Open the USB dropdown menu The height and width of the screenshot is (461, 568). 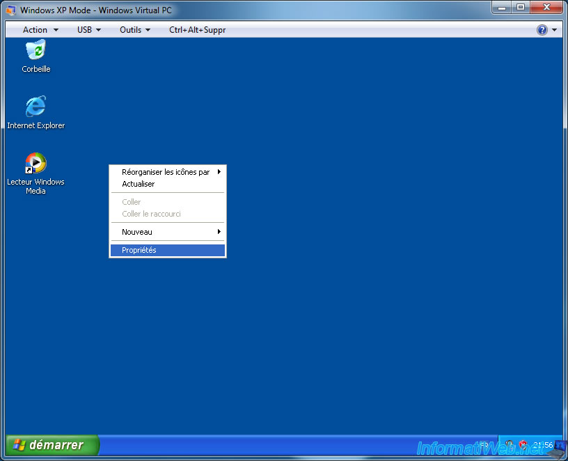coord(89,30)
